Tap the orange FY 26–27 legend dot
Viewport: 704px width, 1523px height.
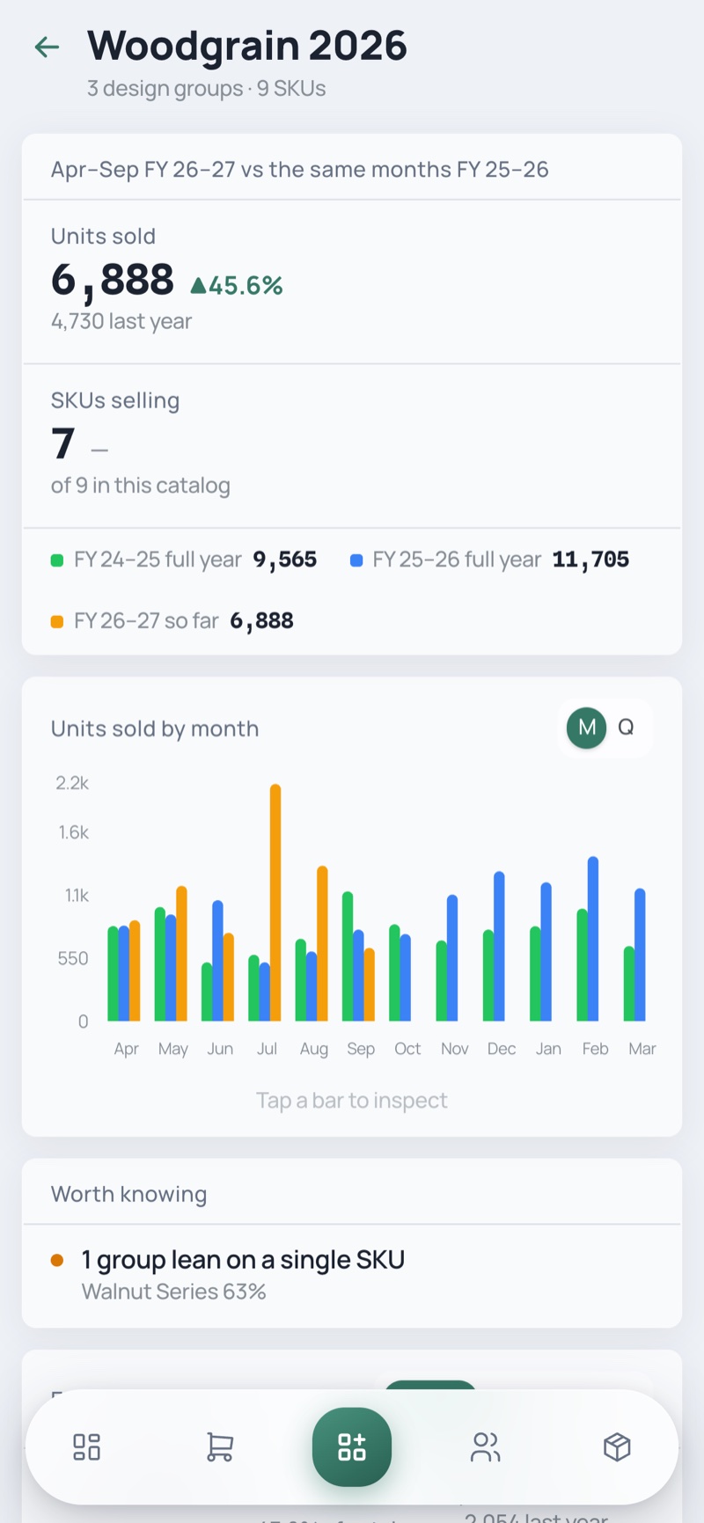57,622
